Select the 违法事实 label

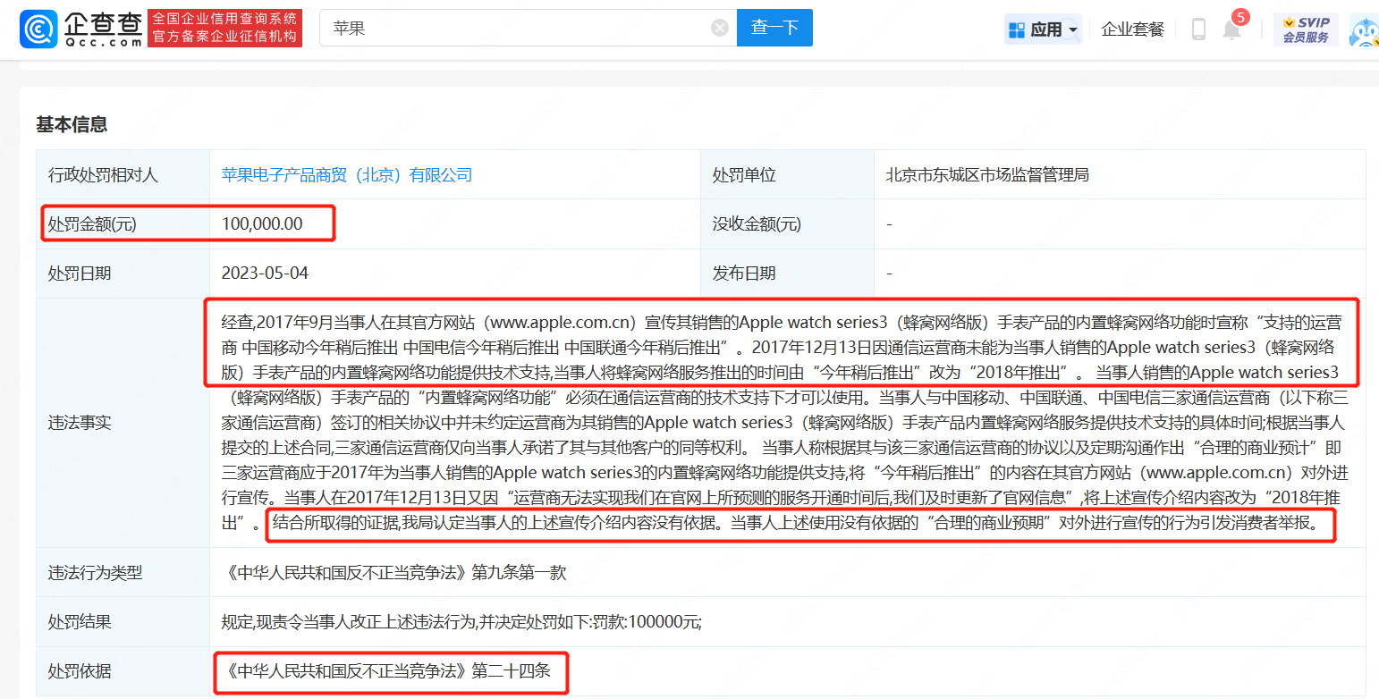(80, 422)
